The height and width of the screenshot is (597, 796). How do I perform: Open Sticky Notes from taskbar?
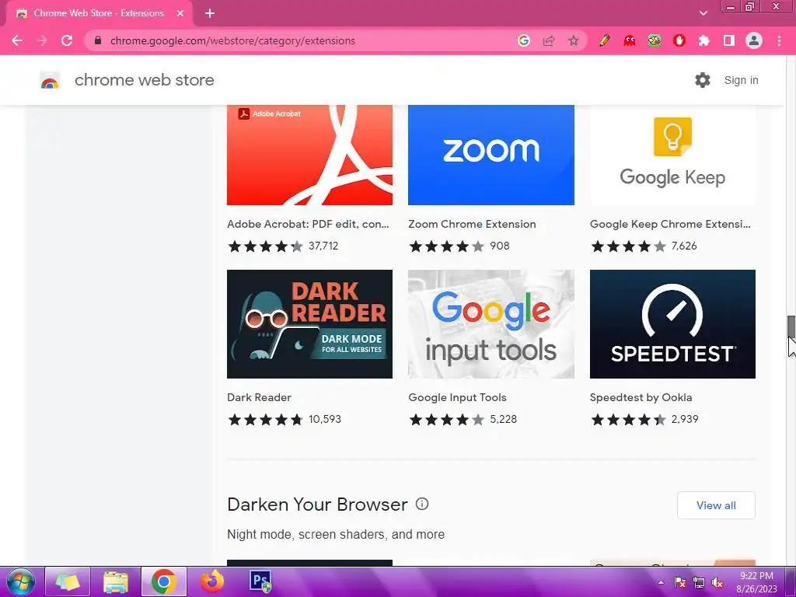68,581
